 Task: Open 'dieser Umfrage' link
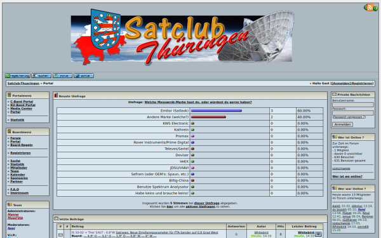click(x=206, y=203)
